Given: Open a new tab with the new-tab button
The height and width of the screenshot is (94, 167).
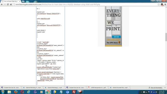Looking at the screenshot, I should (x=23, y=1).
